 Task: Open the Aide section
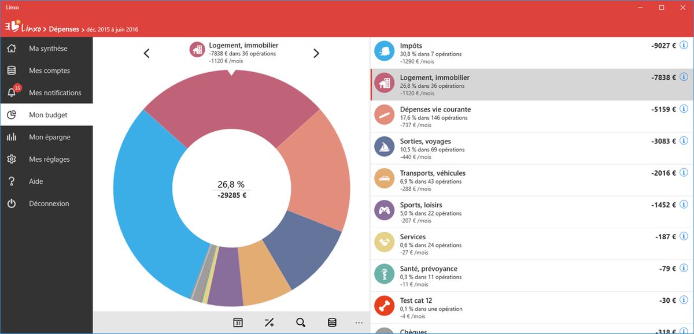(x=35, y=181)
